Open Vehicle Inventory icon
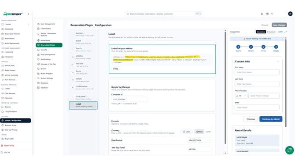Image resolution: width=295 pixels, height=165 pixels. pyautogui.click(x=3, y=75)
